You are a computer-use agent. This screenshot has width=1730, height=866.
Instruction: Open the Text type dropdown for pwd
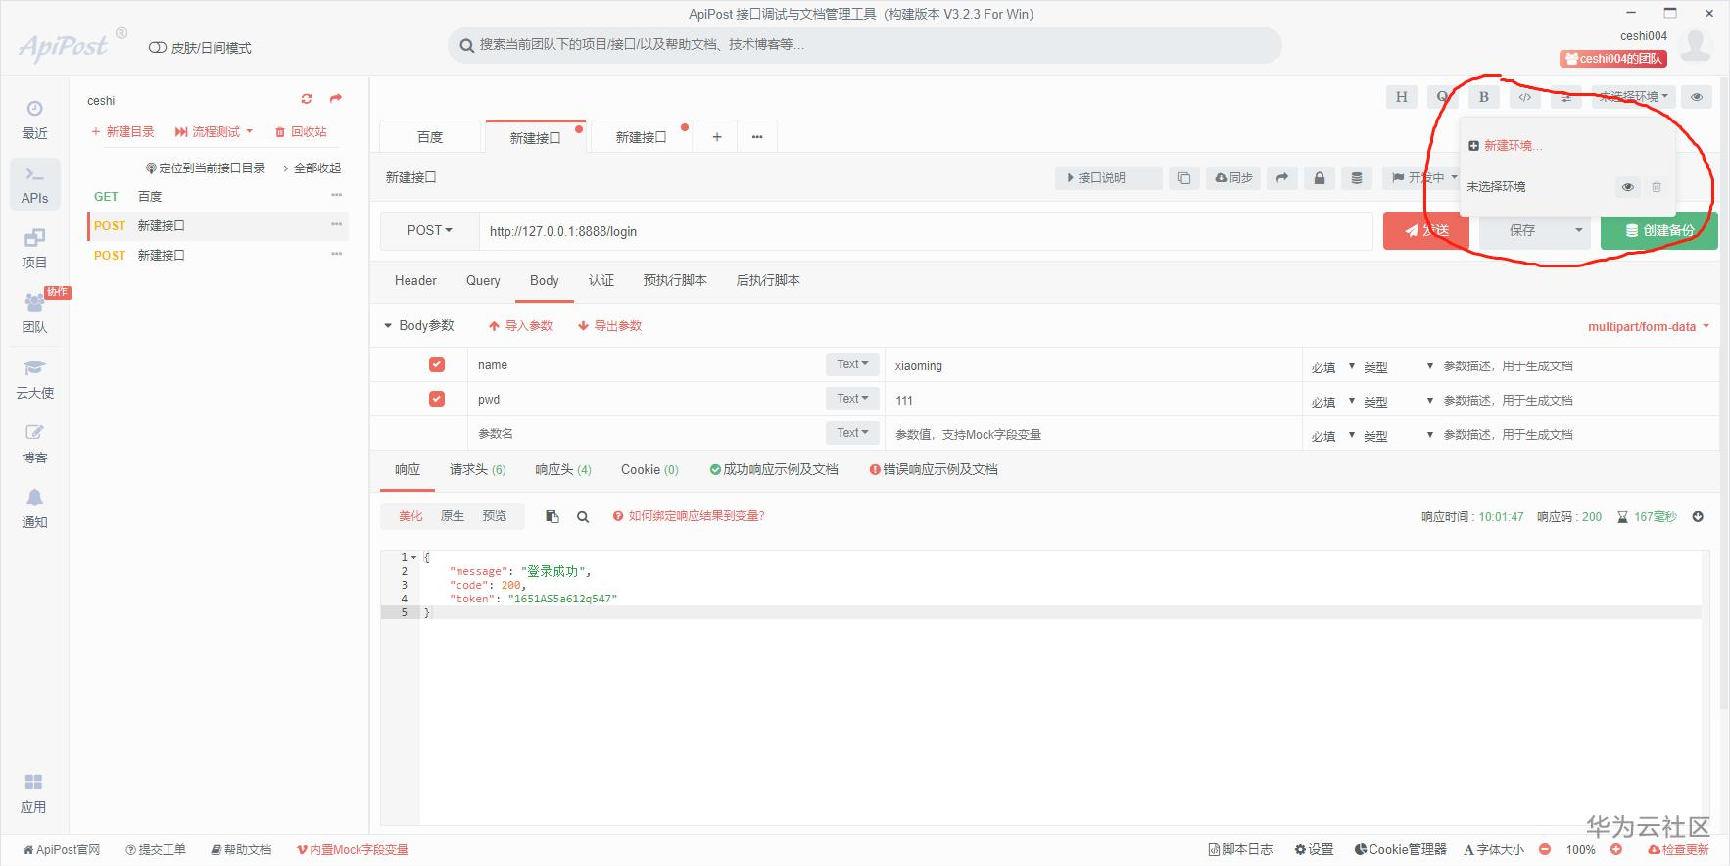852,398
